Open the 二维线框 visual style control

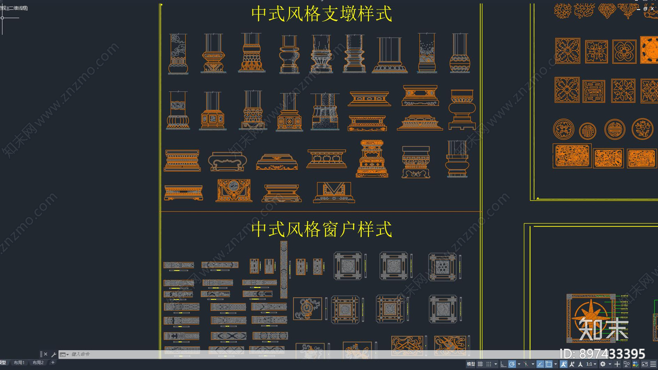pos(19,8)
